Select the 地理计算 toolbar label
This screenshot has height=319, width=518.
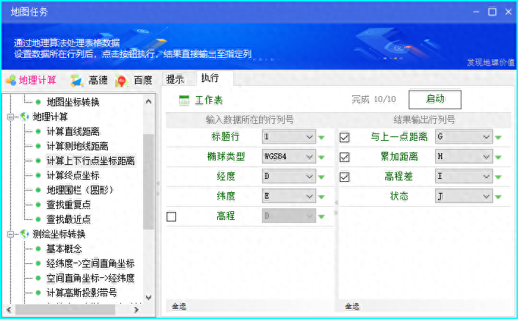pos(37,80)
